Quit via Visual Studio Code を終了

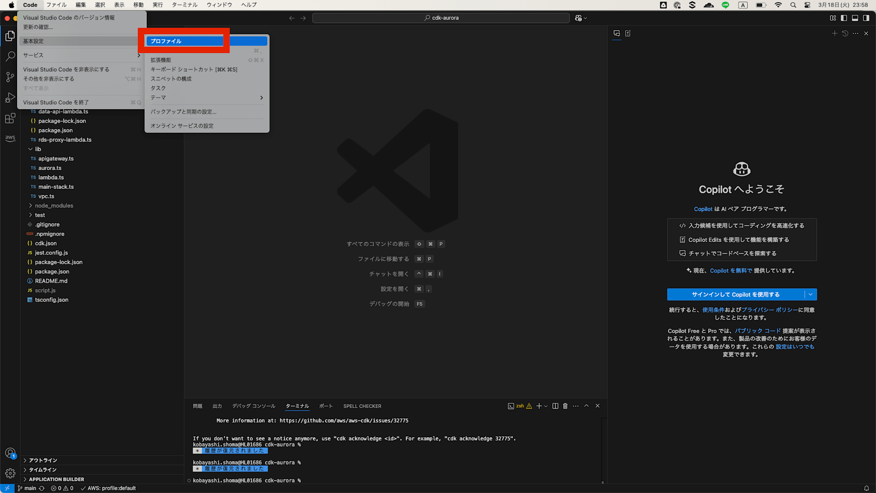tap(81, 103)
